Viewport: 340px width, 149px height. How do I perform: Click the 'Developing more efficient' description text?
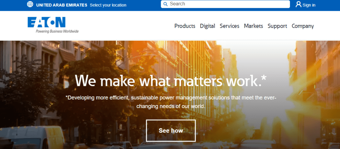(171, 102)
